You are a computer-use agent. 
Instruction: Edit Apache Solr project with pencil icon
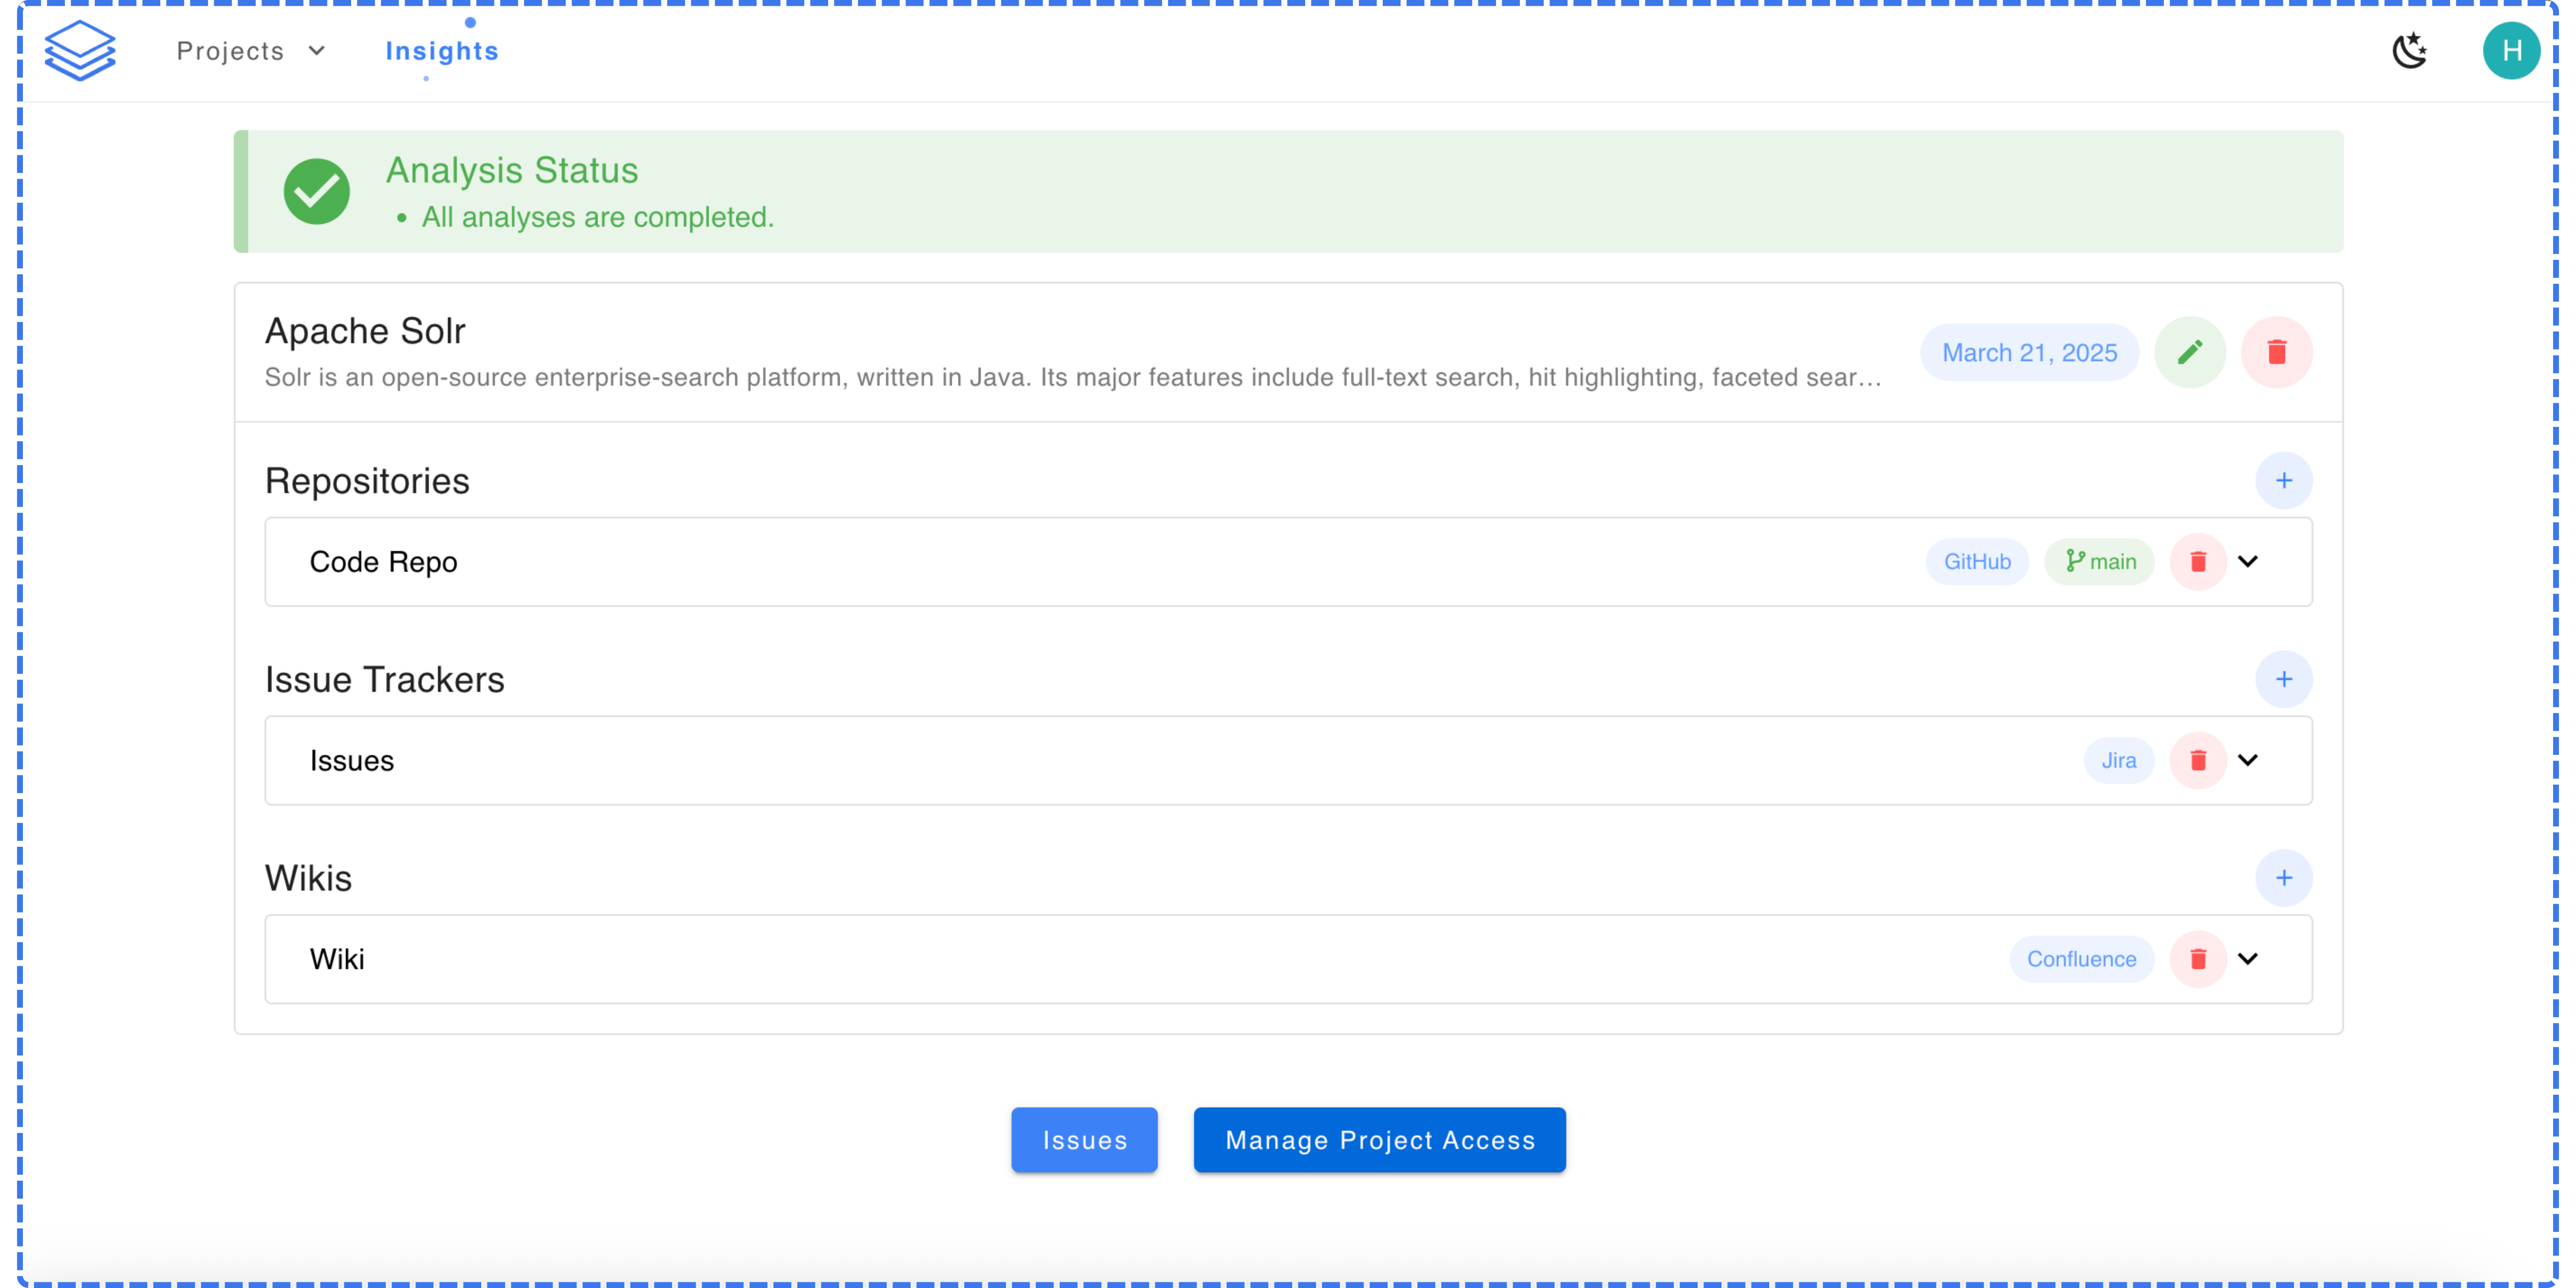[2189, 352]
